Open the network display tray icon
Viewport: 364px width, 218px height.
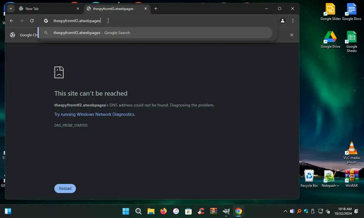[320, 211]
